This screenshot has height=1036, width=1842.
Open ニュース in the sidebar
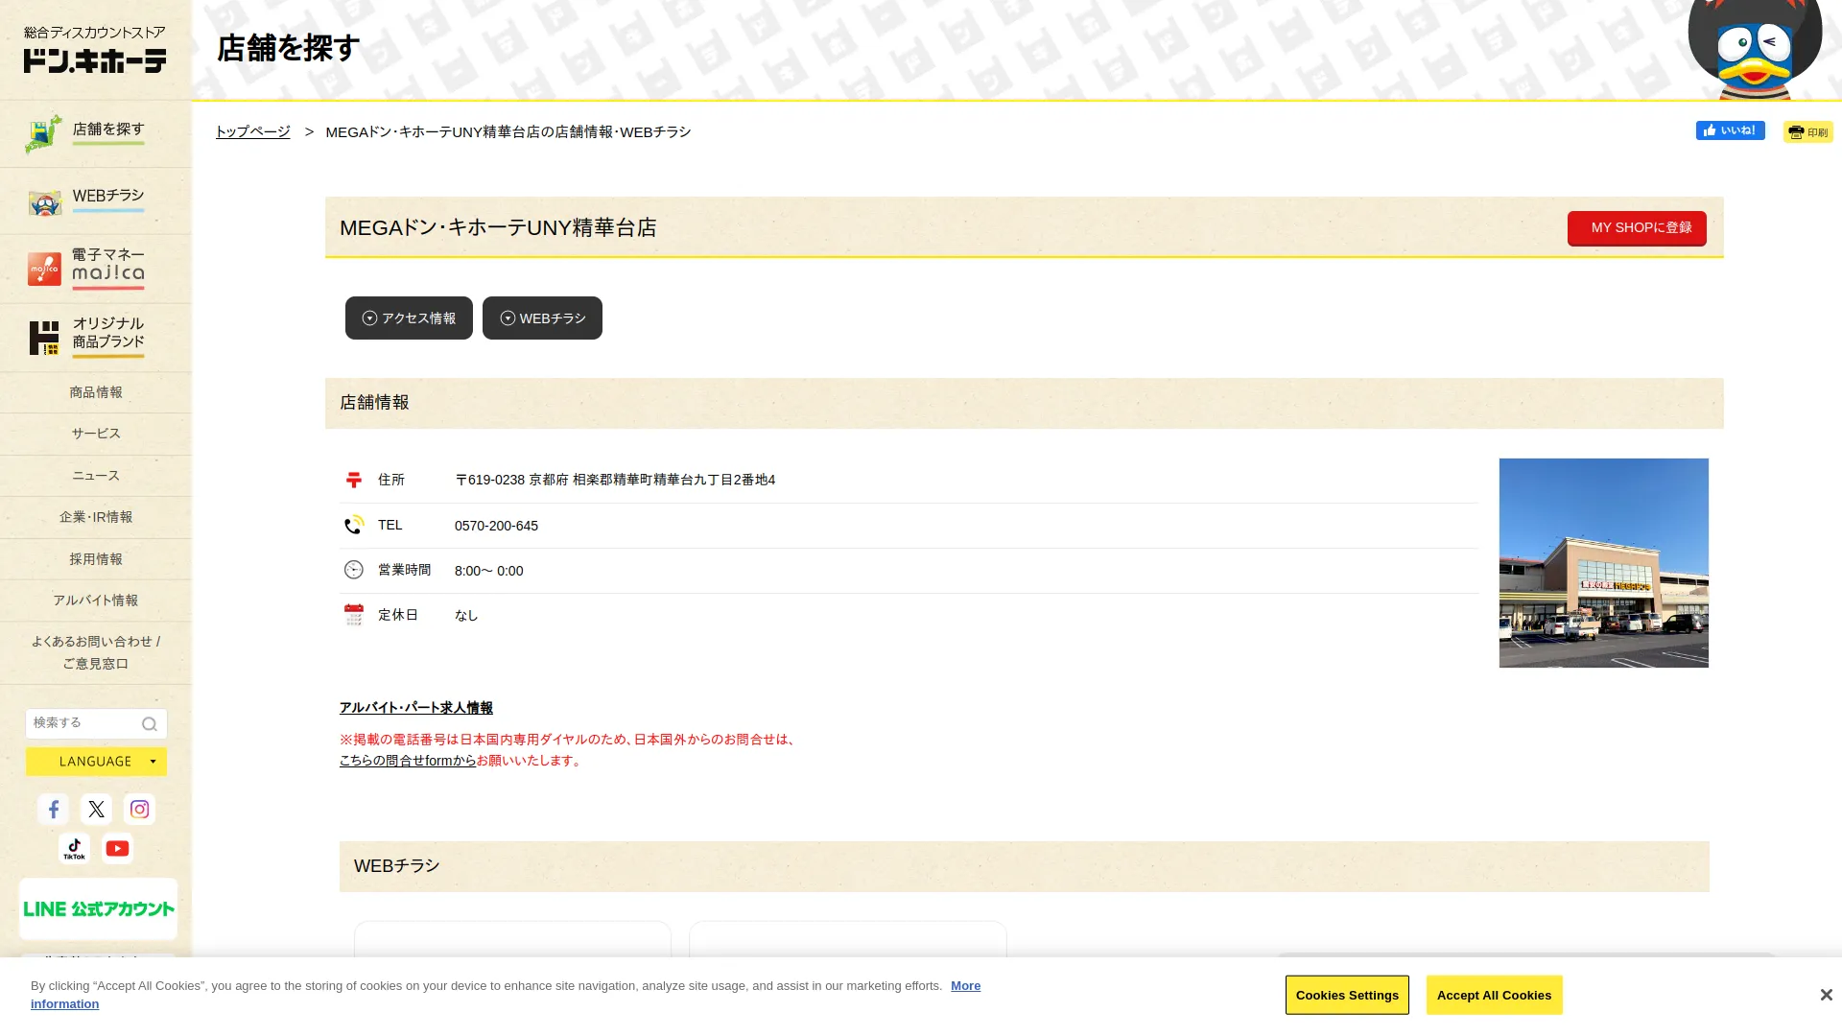tap(96, 476)
